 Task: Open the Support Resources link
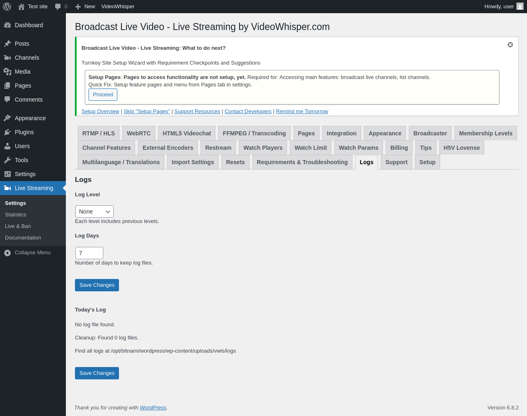[x=197, y=112]
